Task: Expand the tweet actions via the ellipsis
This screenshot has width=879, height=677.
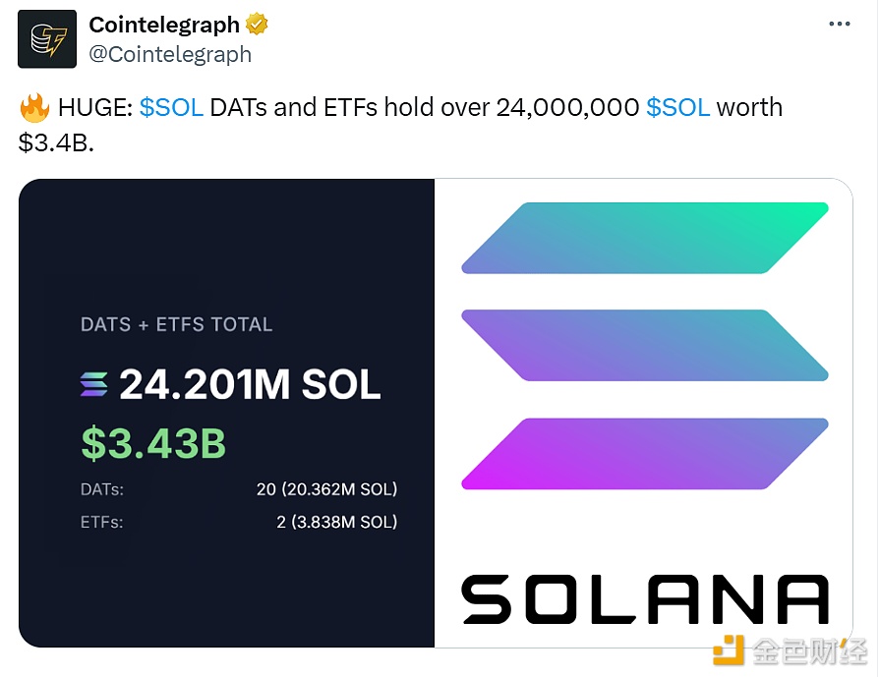Action: coord(842,22)
